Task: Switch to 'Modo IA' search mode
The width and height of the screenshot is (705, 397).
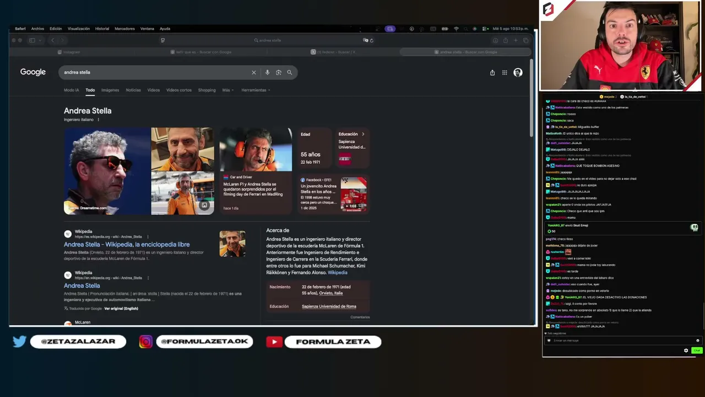Action: [71, 90]
